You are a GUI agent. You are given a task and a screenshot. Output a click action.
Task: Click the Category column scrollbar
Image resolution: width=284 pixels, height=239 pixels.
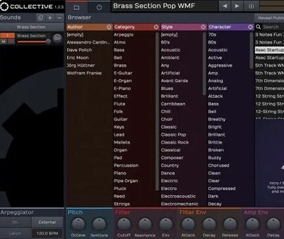(x=157, y=112)
